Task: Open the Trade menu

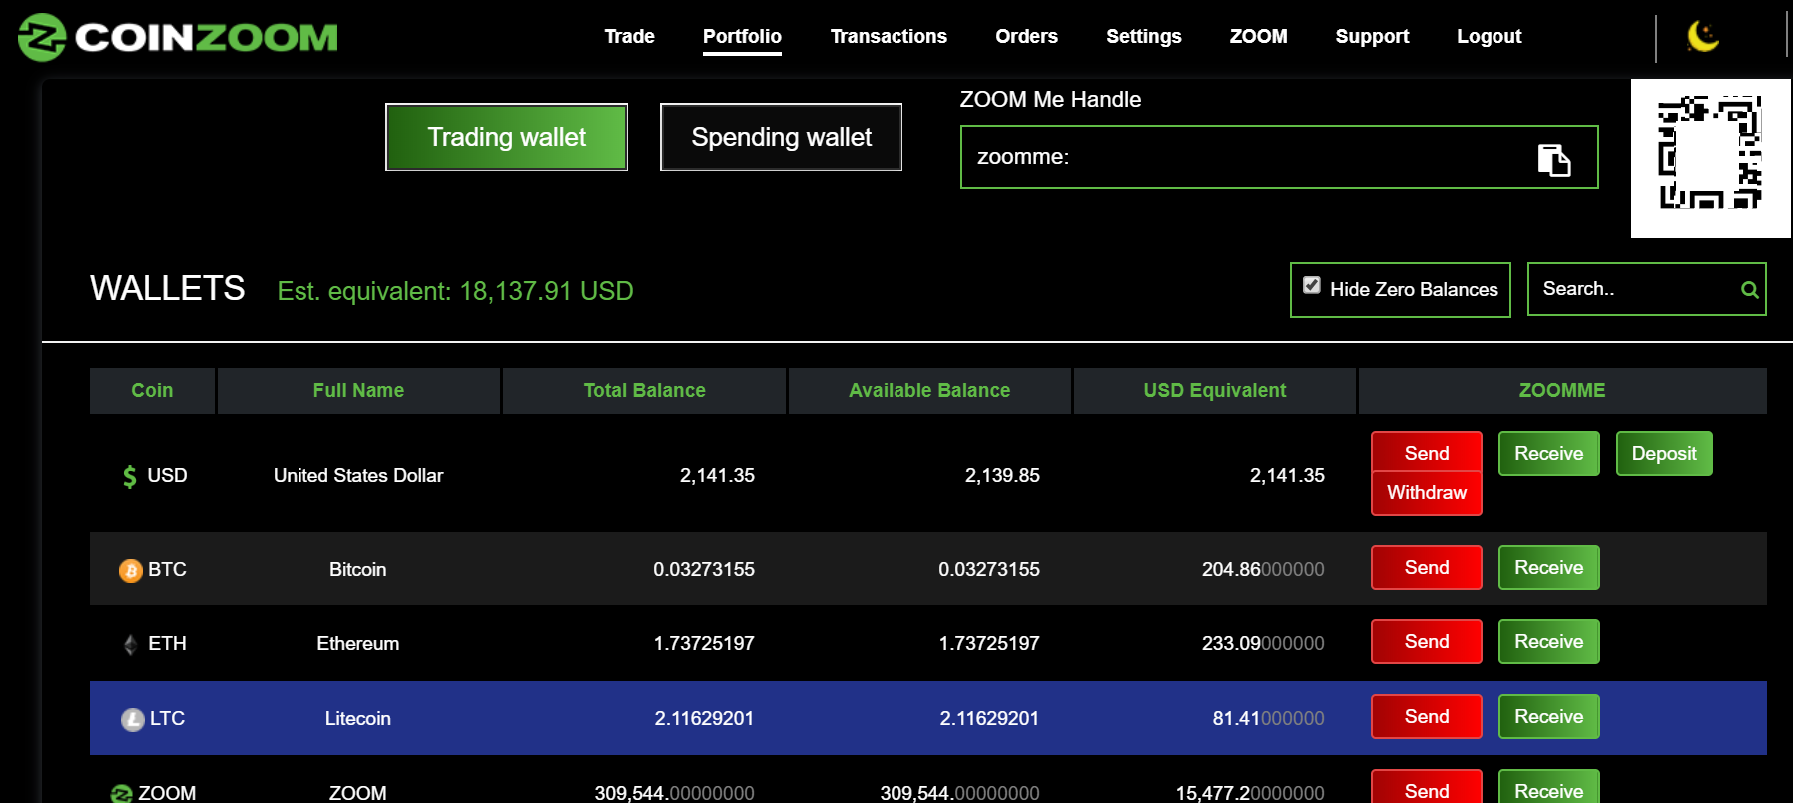Action: pos(629,36)
